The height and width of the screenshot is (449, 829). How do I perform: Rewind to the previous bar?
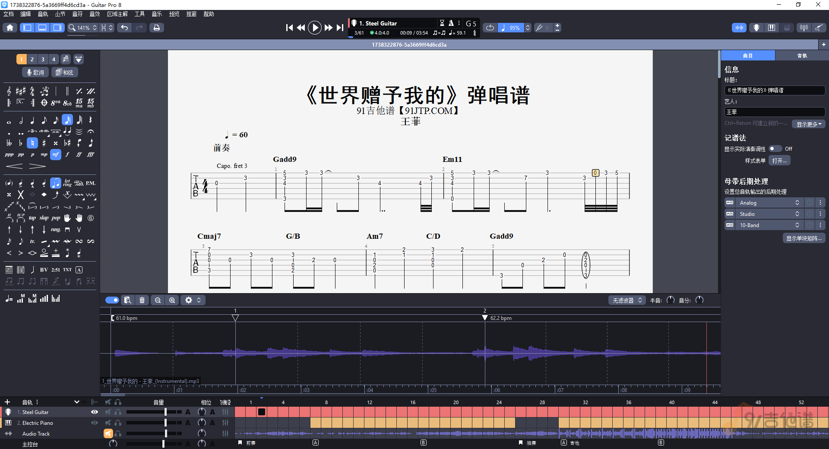click(x=301, y=28)
